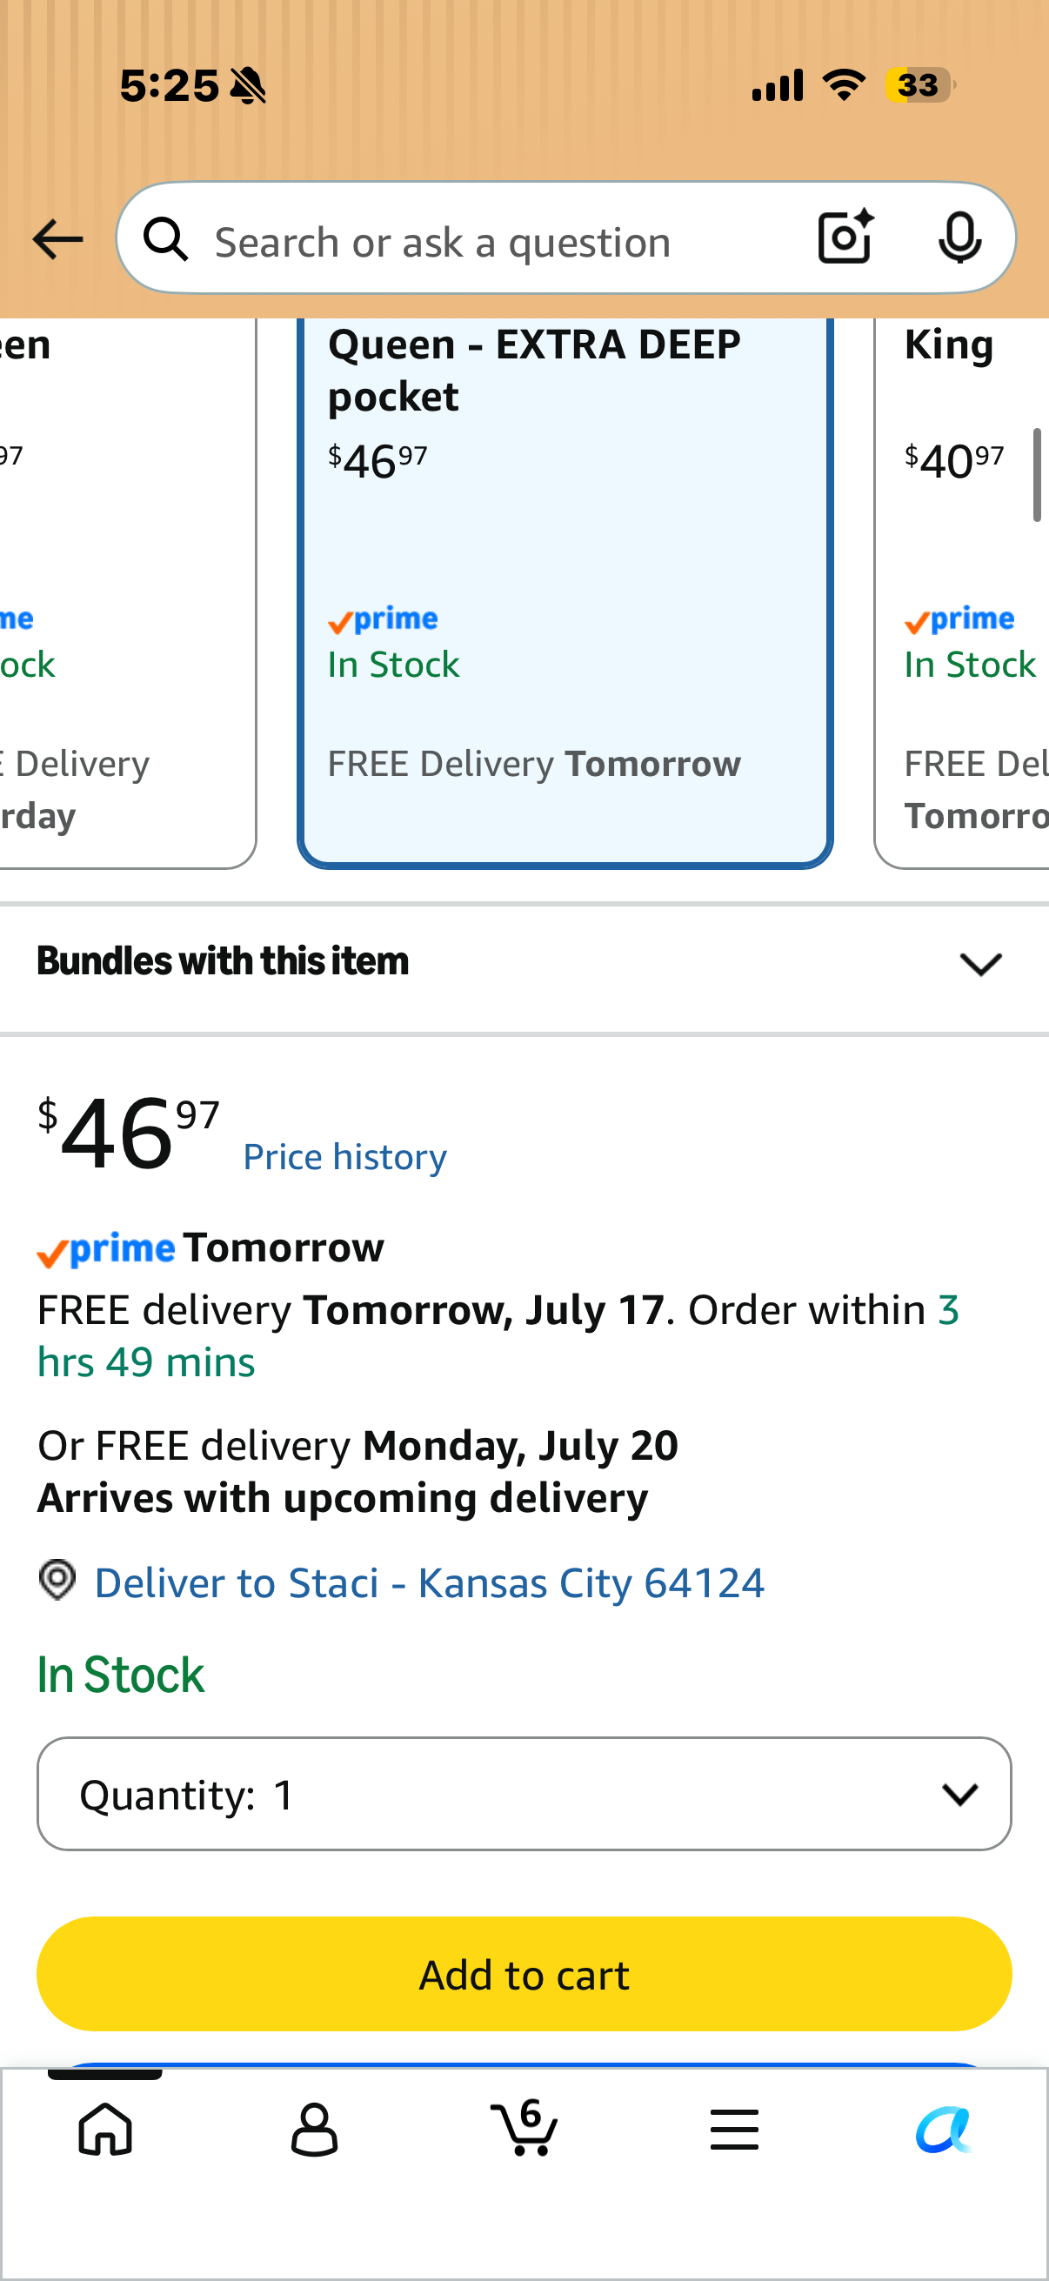Change Deliver to Staci - Kansas City address

point(430,1582)
